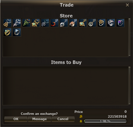This screenshot has height=127, width=133.
Task: Select the gold ring with aqua stone
Action: 7,32
